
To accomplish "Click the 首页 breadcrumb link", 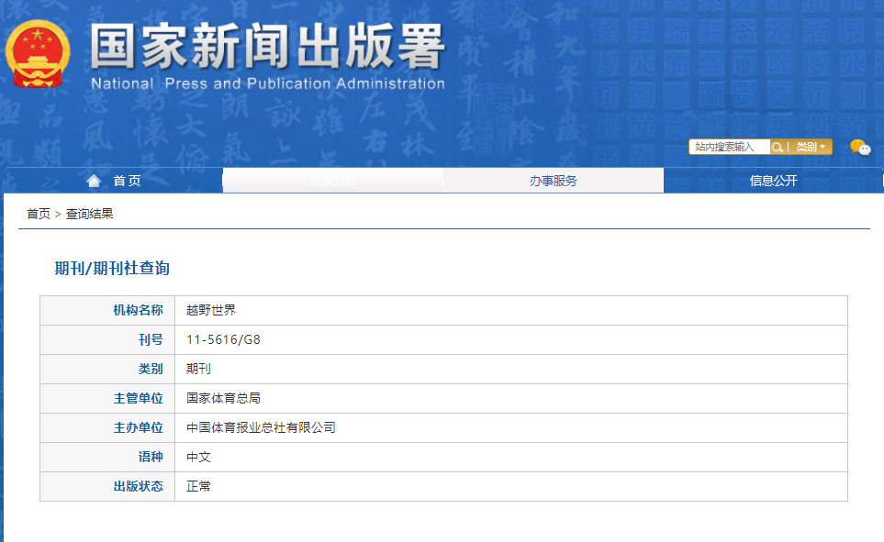I will click(39, 214).
